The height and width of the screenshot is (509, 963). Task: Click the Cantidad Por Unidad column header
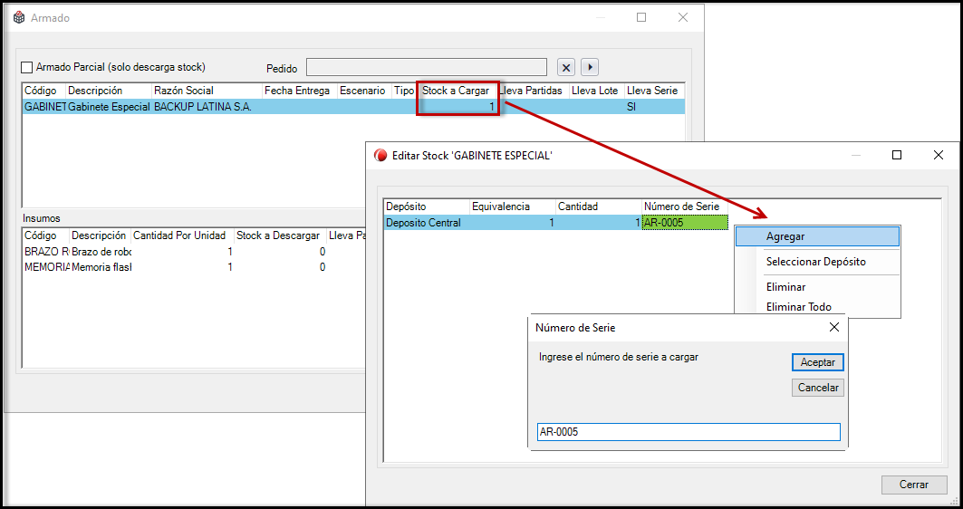182,235
